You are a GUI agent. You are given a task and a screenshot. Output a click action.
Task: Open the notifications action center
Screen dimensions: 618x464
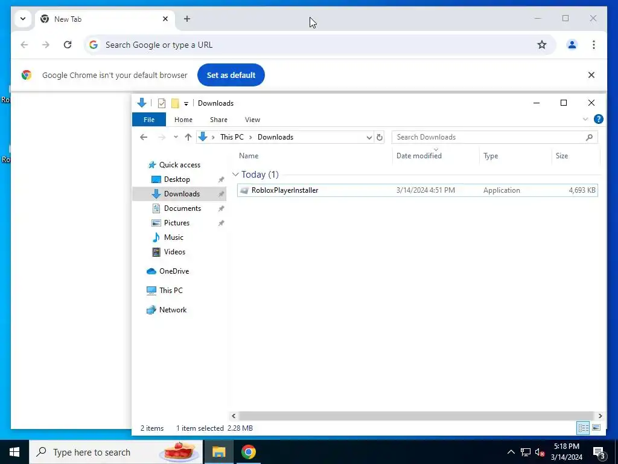pos(599,453)
